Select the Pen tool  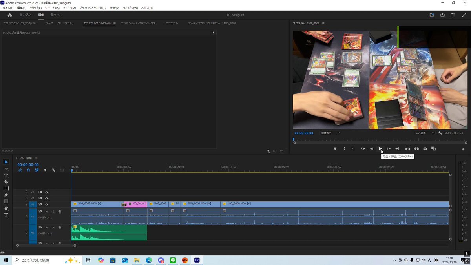tap(6, 195)
